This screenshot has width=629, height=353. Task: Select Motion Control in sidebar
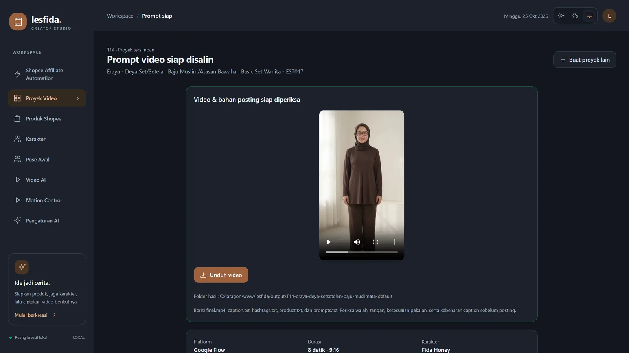pos(47,200)
